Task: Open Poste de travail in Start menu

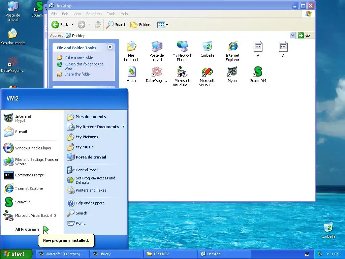Action: click(x=96, y=157)
